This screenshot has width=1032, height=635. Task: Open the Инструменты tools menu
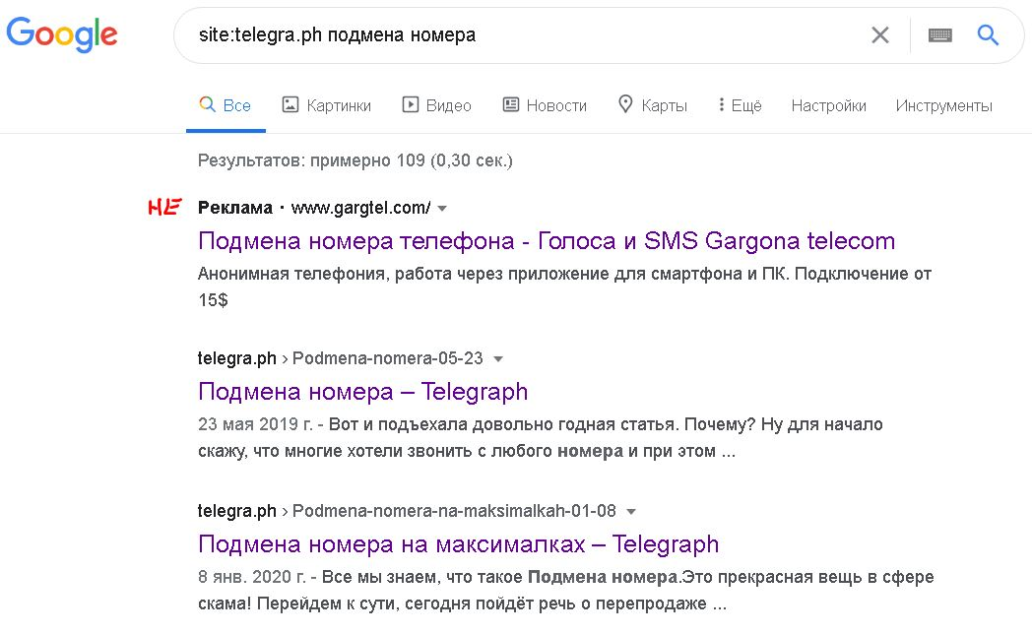tap(943, 105)
